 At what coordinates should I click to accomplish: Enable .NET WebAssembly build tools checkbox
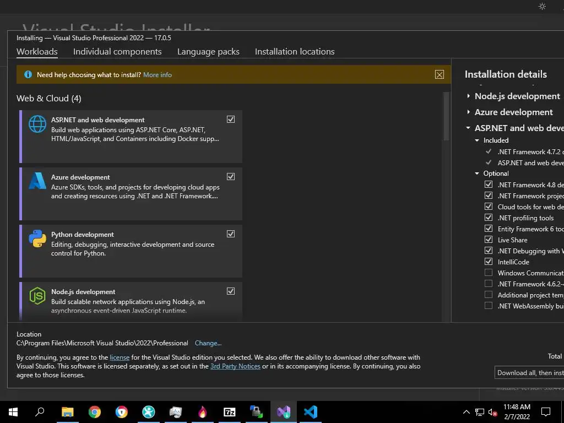coord(489,305)
